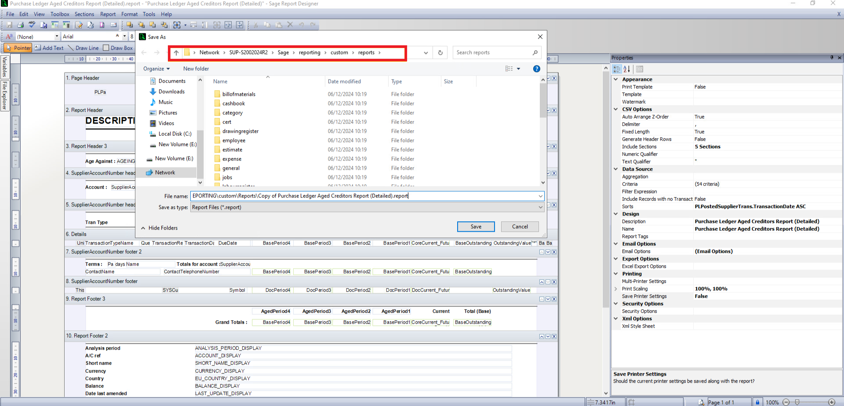This screenshot has width=844, height=406.
Task: Click the Alphabetical sort icon in Properties
Action: tap(627, 69)
